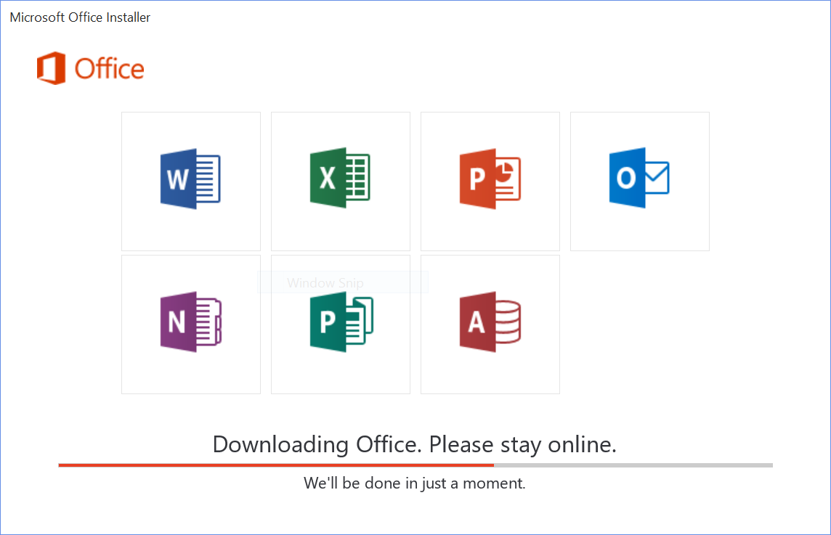Image resolution: width=831 pixels, height=535 pixels.
Task: Click the orange Office logo icon
Action: (x=51, y=69)
